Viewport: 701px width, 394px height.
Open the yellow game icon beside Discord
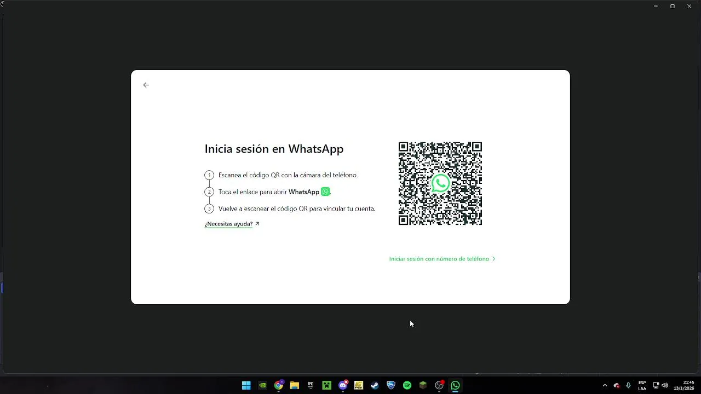359,385
